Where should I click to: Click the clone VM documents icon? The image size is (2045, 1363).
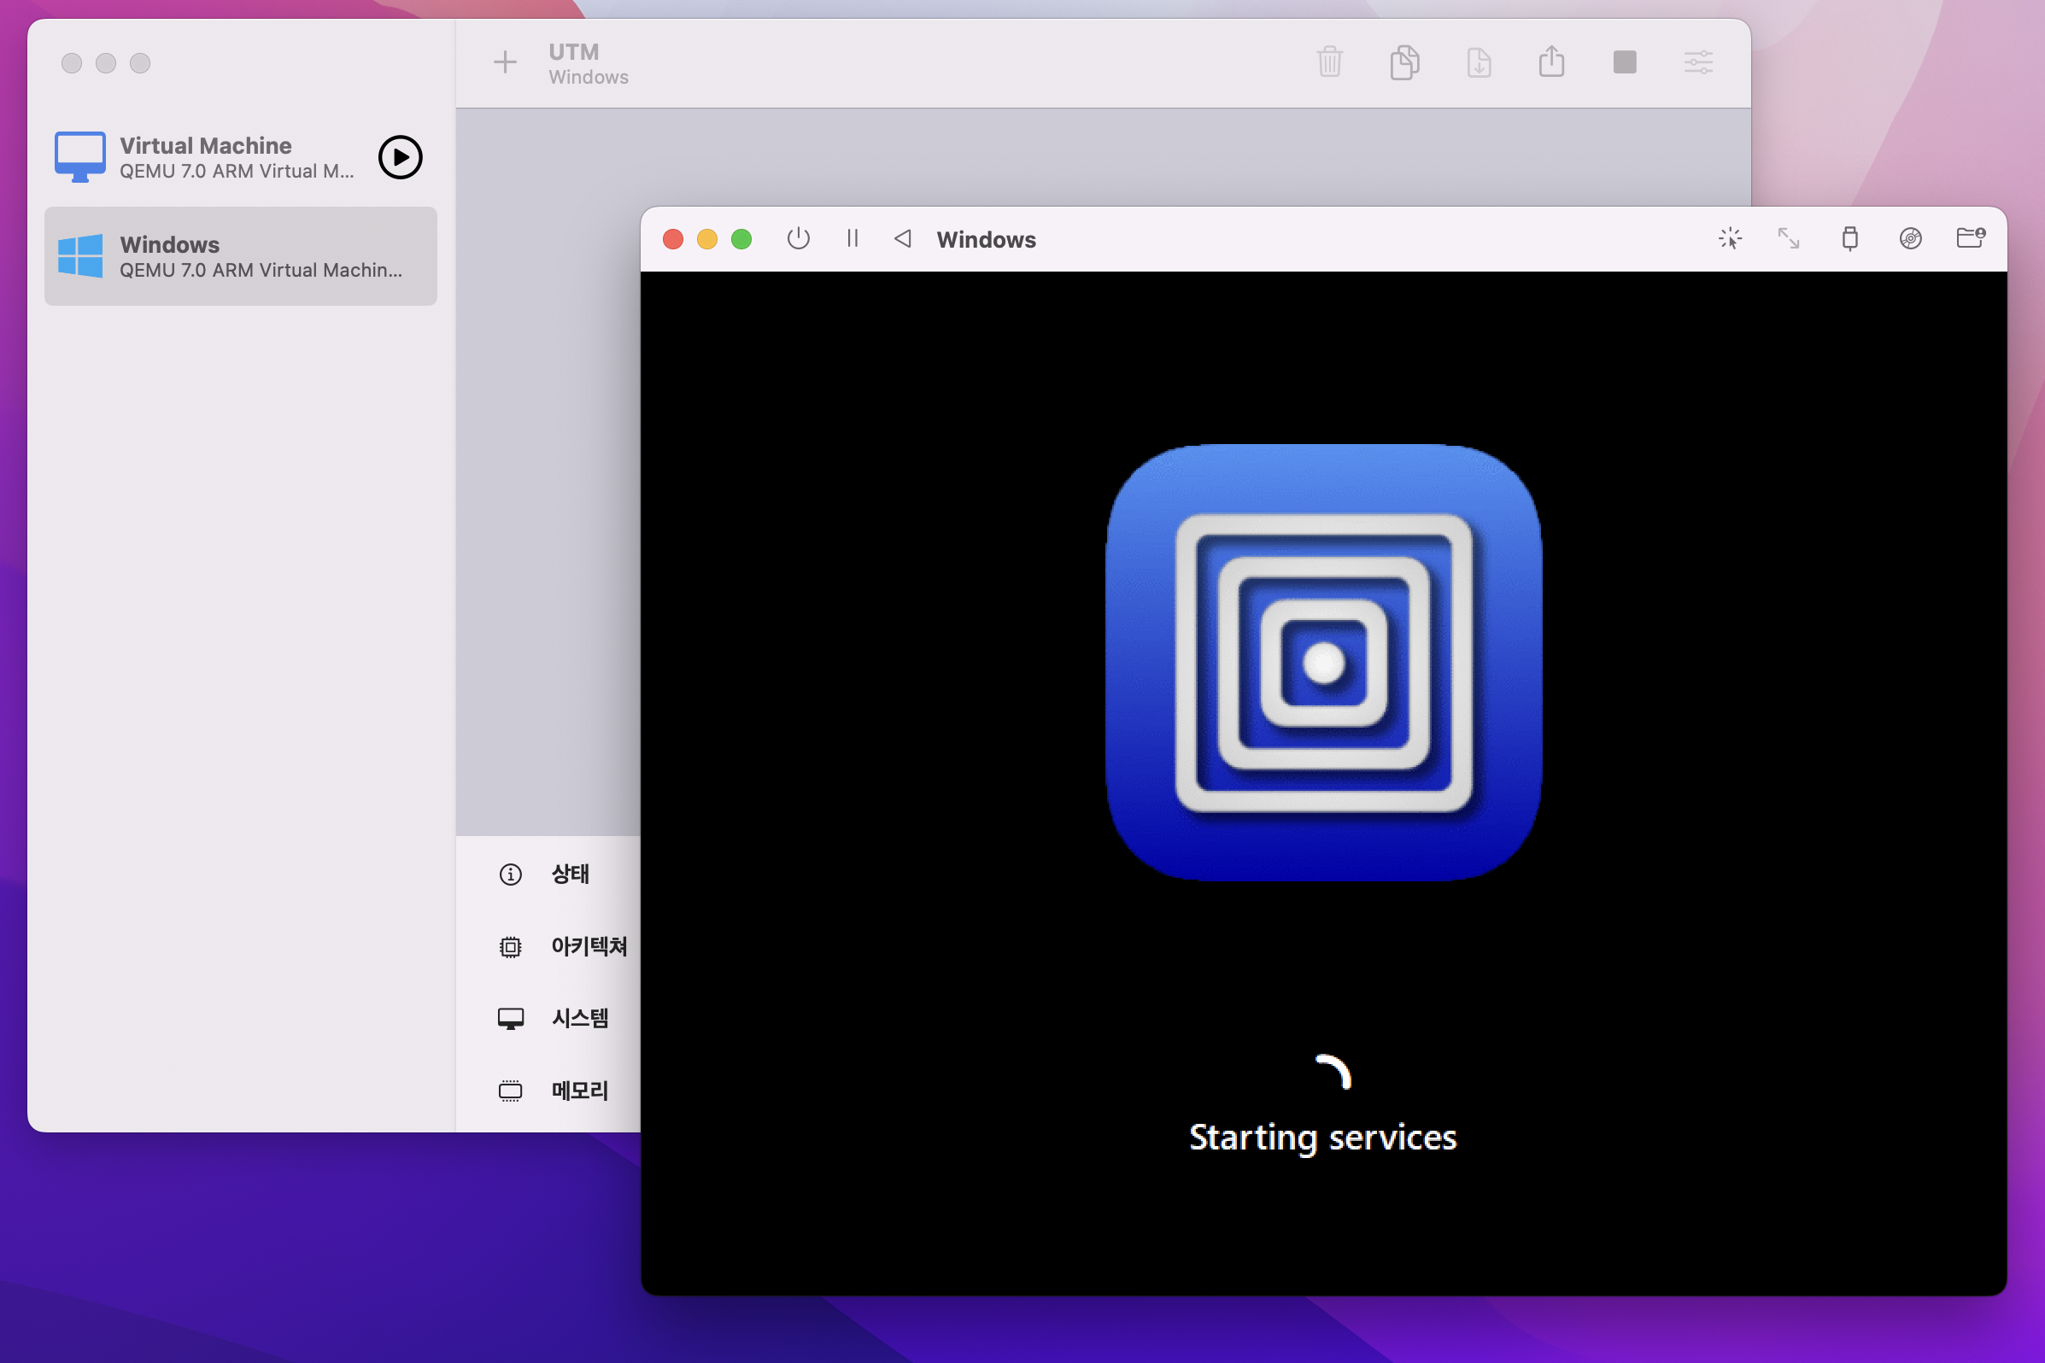point(1404,62)
